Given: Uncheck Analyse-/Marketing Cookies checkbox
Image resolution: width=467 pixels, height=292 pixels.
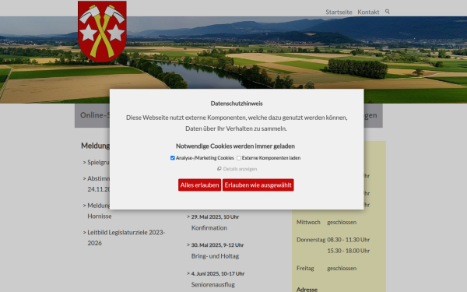Looking at the screenshot, I should 173,158.
